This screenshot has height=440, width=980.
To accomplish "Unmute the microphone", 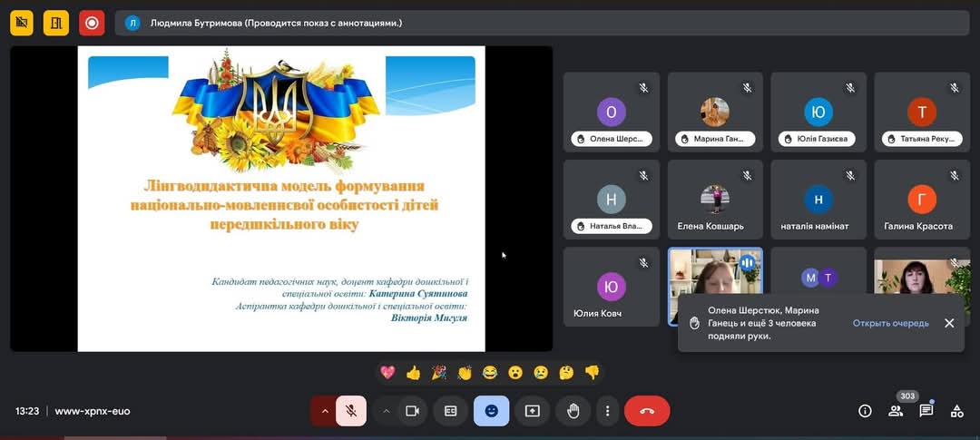I will point(351,411).
